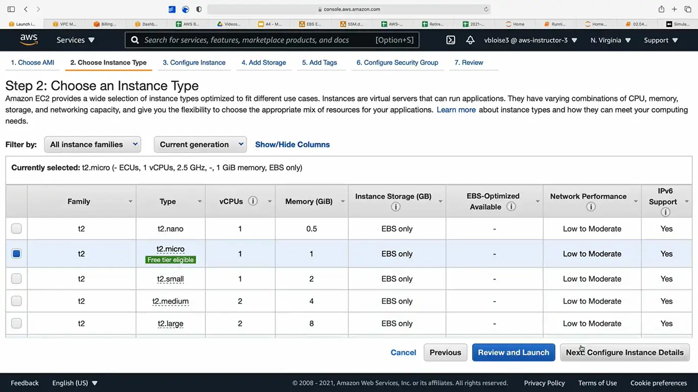
Task: Show info for IPv6 Support column
Action: click(x=665, y=212)
